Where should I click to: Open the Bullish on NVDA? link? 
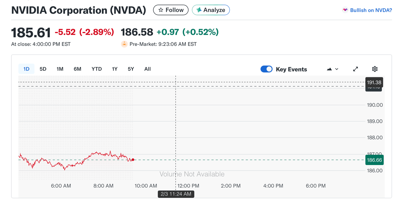(371, 10)
